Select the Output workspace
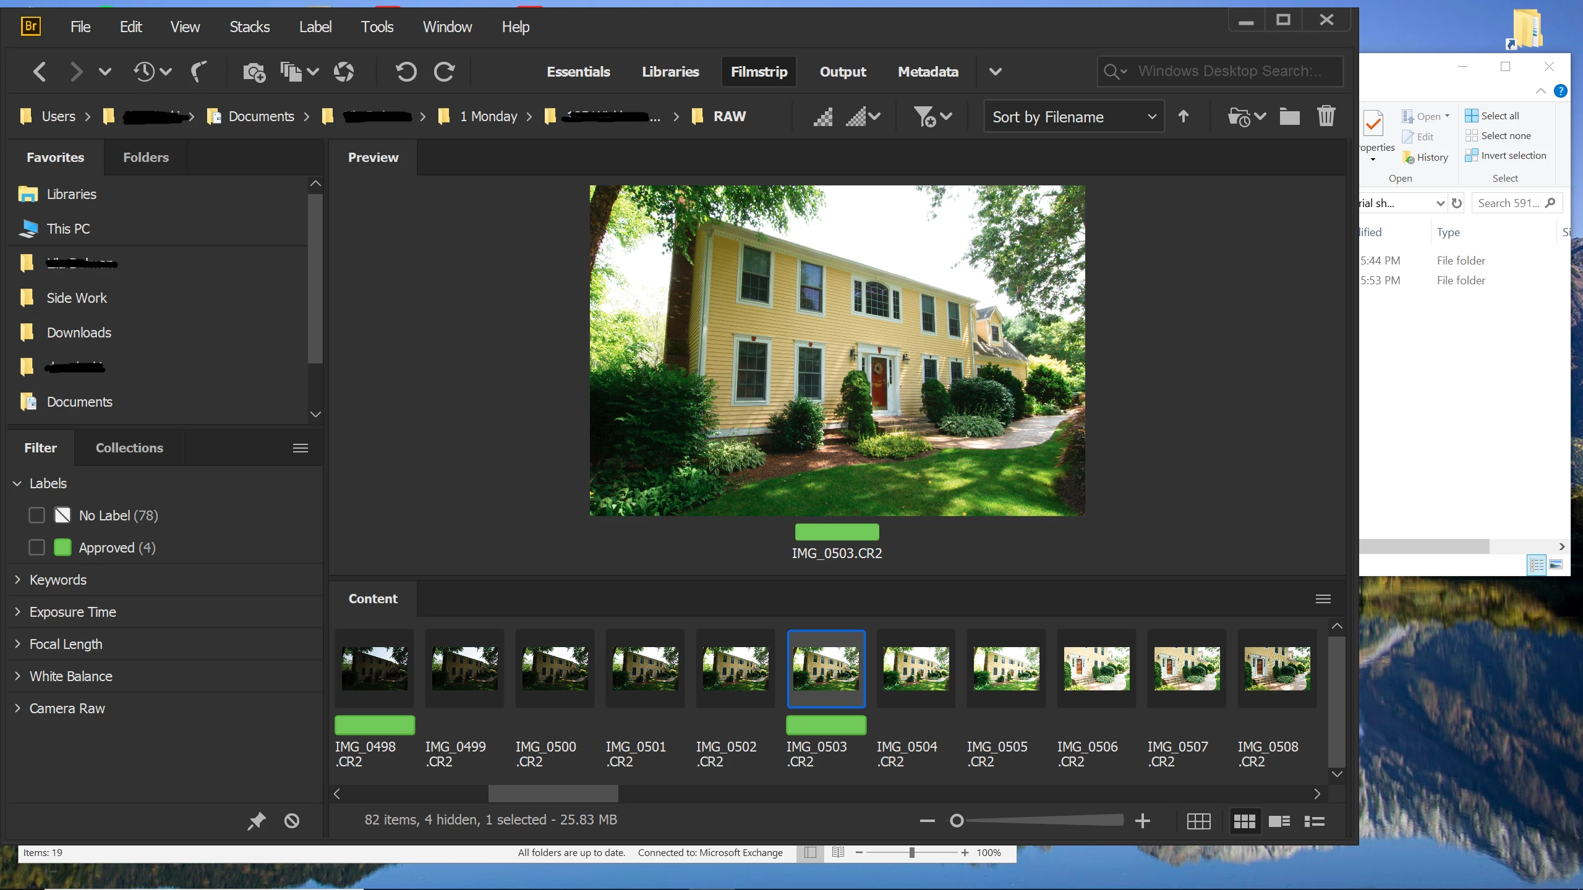The width and height of the screenshot is (1583, 890). pos(843,72)
